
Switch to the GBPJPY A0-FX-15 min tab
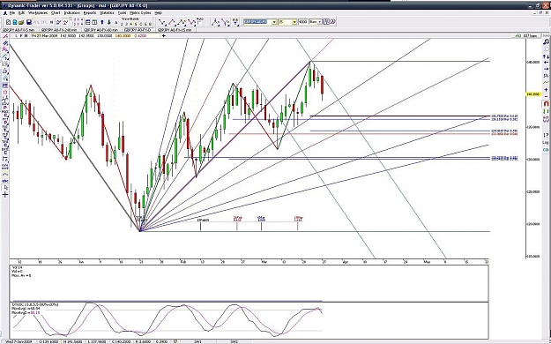click(x=175, y=30)
